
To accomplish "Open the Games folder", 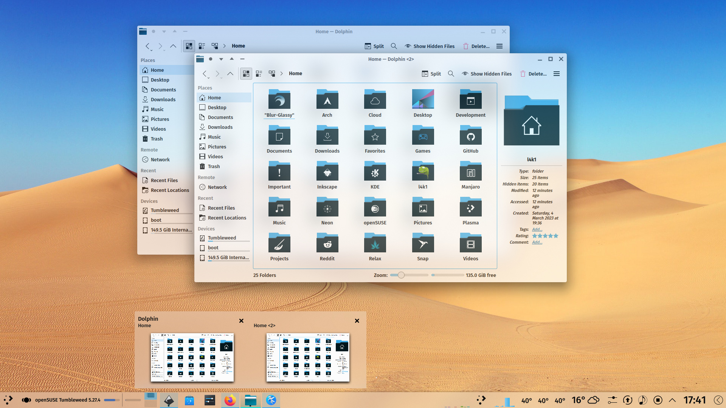I will coord(423,139).
